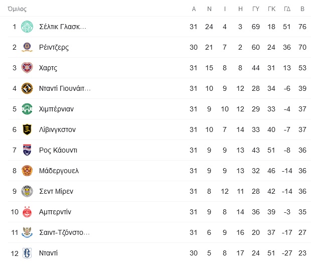Click the Dundee club crest in row 12
This screenshot has width=311, height=264.
27,253
